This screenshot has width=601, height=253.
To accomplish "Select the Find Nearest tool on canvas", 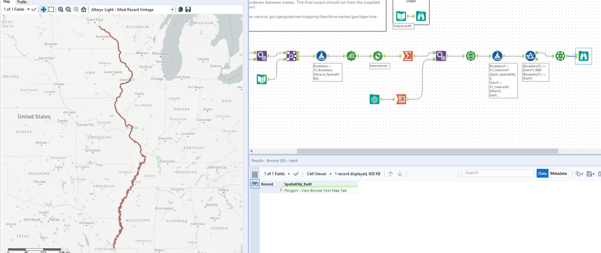I will click(292, 56).
